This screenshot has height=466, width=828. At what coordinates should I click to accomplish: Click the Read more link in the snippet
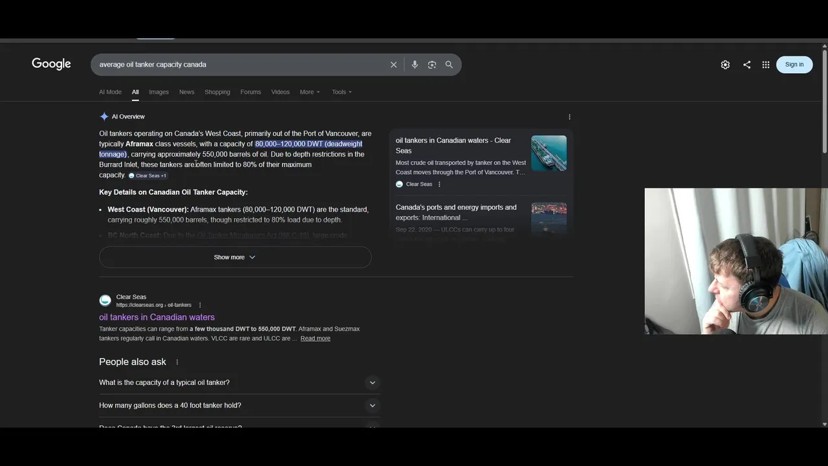(315, 338)
